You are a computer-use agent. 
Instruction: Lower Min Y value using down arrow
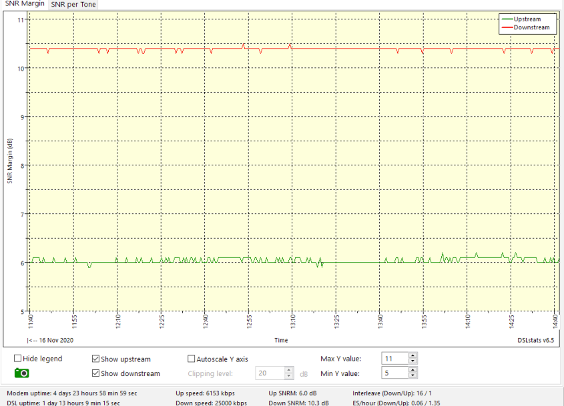pyautogui.click(x=413, y=376)
